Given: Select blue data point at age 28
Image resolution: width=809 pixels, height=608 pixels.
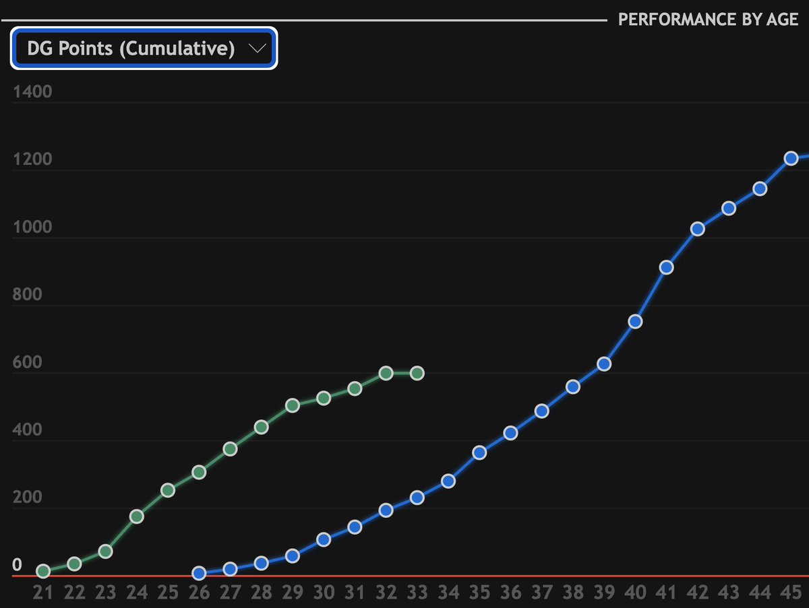Looking at the screenshot, I should click(262, 563).
